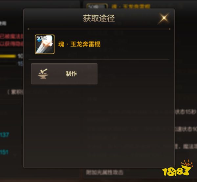Open the 制作 crafting option

tap(64, 74)
